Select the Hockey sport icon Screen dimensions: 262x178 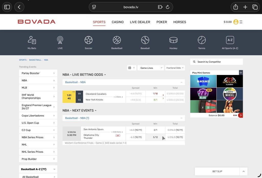point(173,43)
